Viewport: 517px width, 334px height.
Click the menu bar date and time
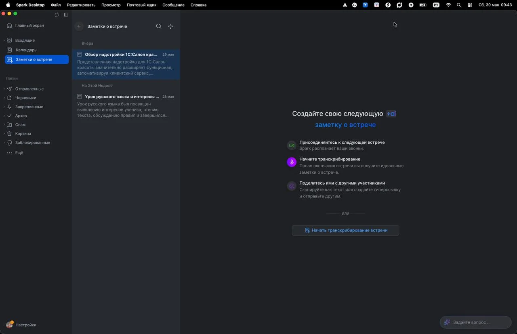(495, 5)
